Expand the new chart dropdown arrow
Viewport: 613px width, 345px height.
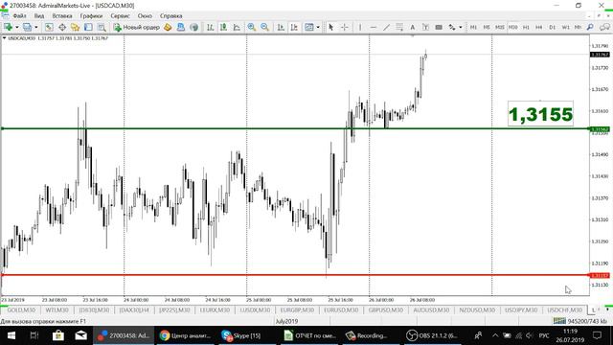16,27
